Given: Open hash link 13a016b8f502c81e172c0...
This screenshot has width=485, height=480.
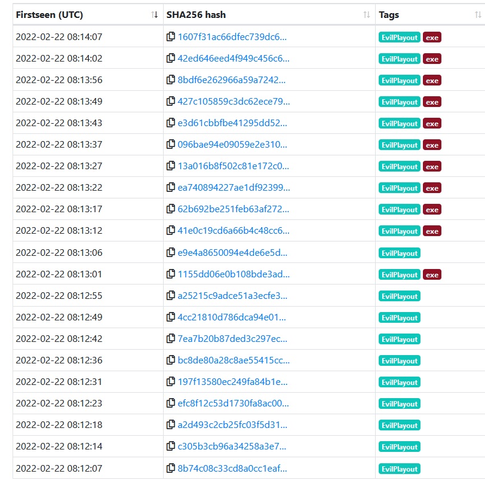Looking at the screenshot, I should (x=233, y=166).
